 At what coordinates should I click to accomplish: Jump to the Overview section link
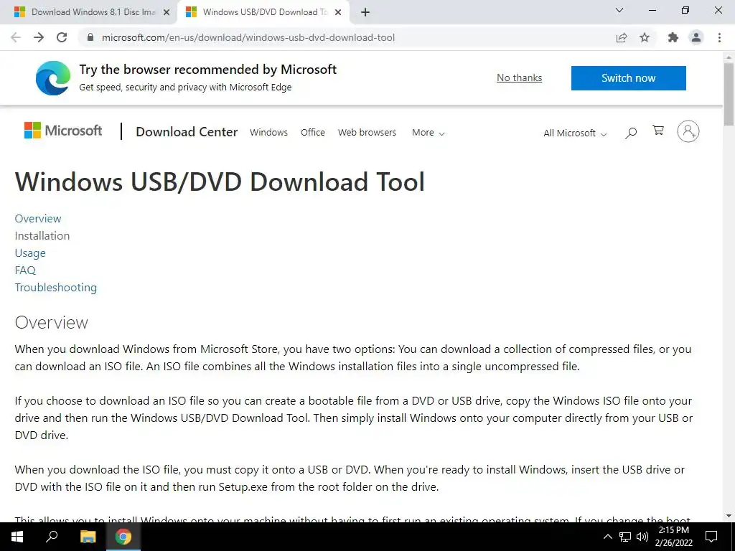pyautogui.click(x=38, y=218)
